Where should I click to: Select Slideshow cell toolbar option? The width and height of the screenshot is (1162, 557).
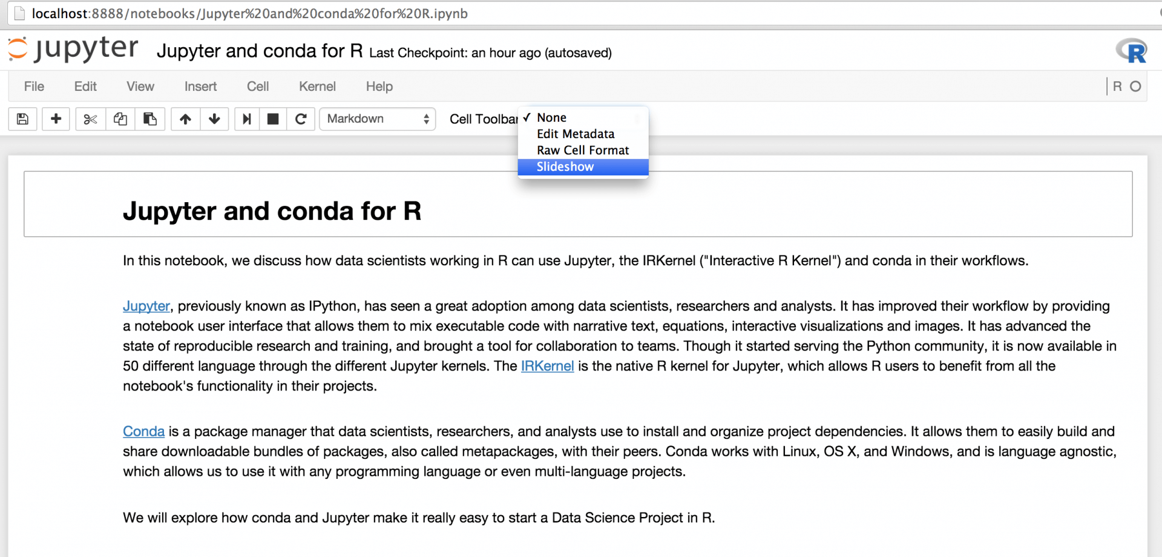583,166
